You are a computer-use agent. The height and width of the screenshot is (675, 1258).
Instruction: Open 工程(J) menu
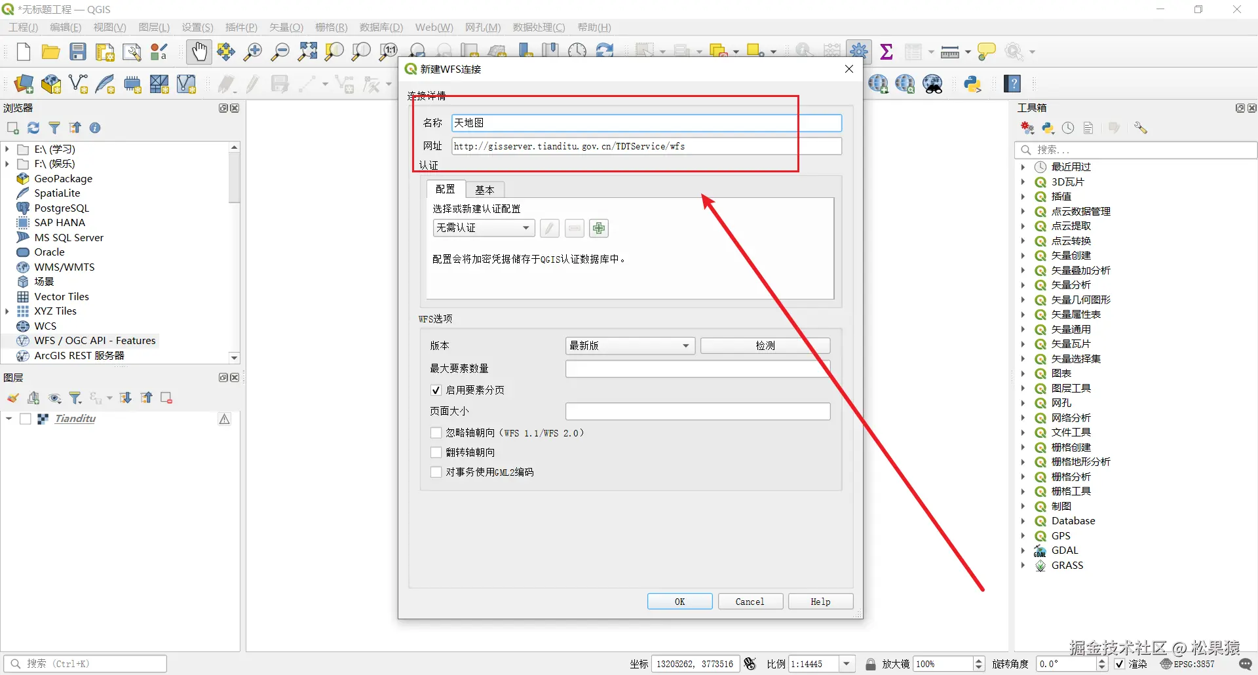point(23,27)
